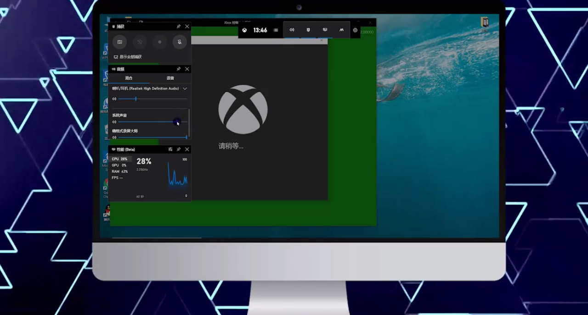
Task: Mute the Realtek speaker volume icon
Action: (x=114, y=99)
